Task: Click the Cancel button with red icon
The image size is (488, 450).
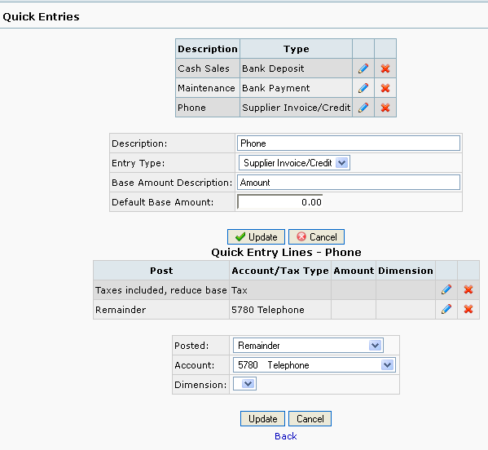Action: (x=316, y=237)
